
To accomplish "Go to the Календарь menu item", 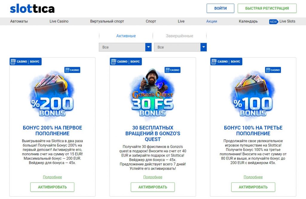I will coord(248,21).
